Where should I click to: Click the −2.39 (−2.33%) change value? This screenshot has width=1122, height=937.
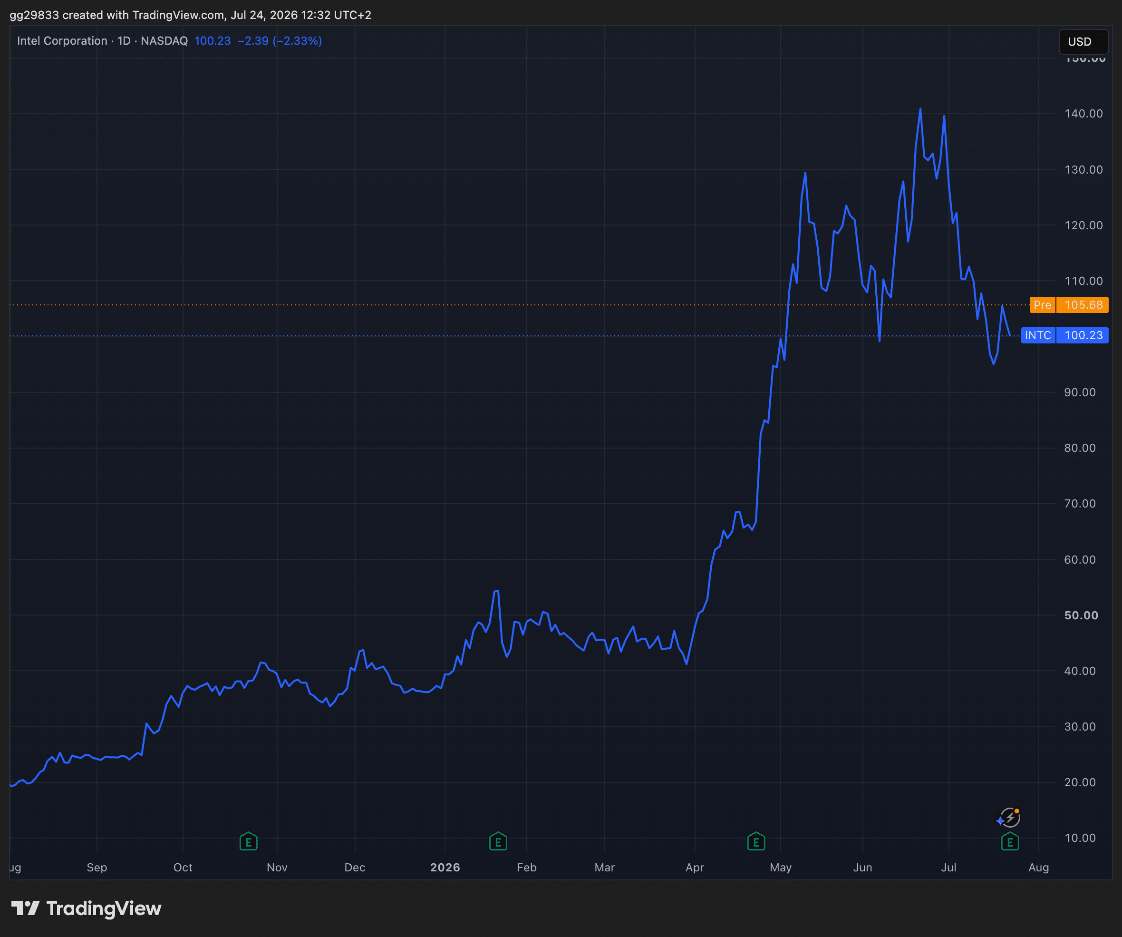click(x=280, y=40)
